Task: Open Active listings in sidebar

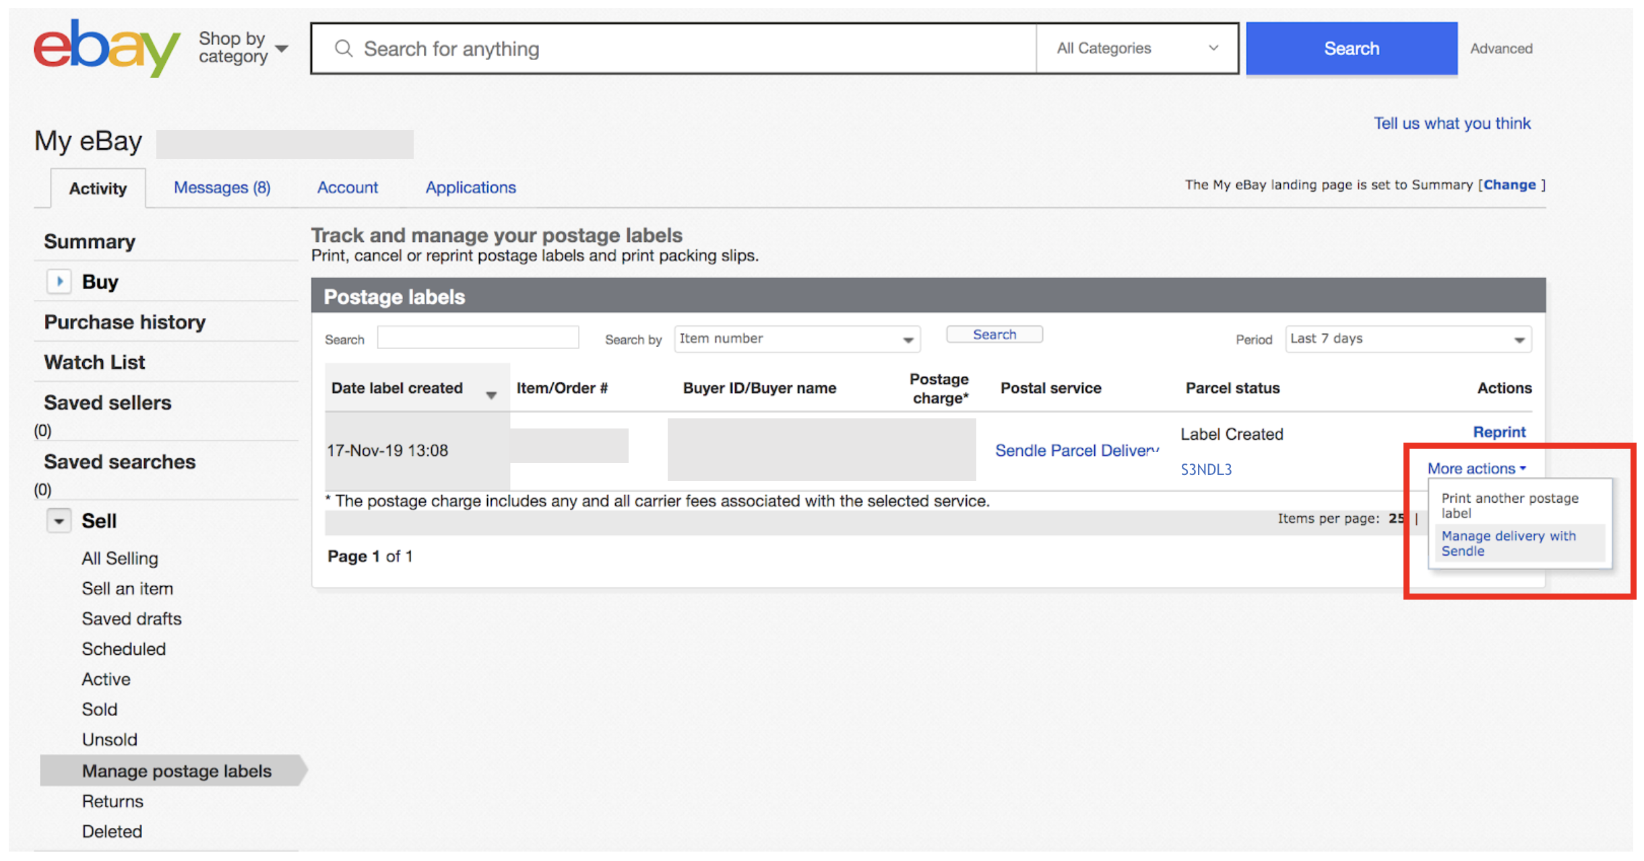Action: pos(106,680)
